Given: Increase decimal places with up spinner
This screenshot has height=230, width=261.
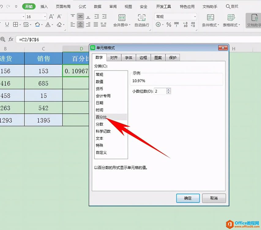Looking at the screenshot, I should [169, 90].
